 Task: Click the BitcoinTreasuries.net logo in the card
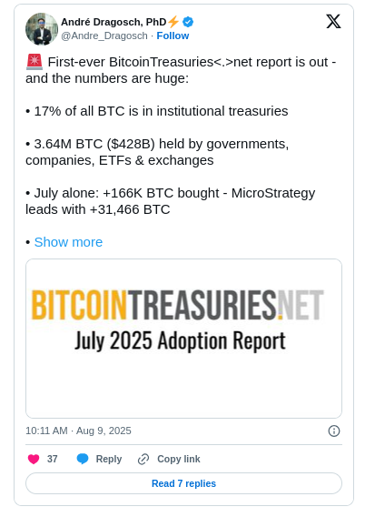[x=178, y=305]
